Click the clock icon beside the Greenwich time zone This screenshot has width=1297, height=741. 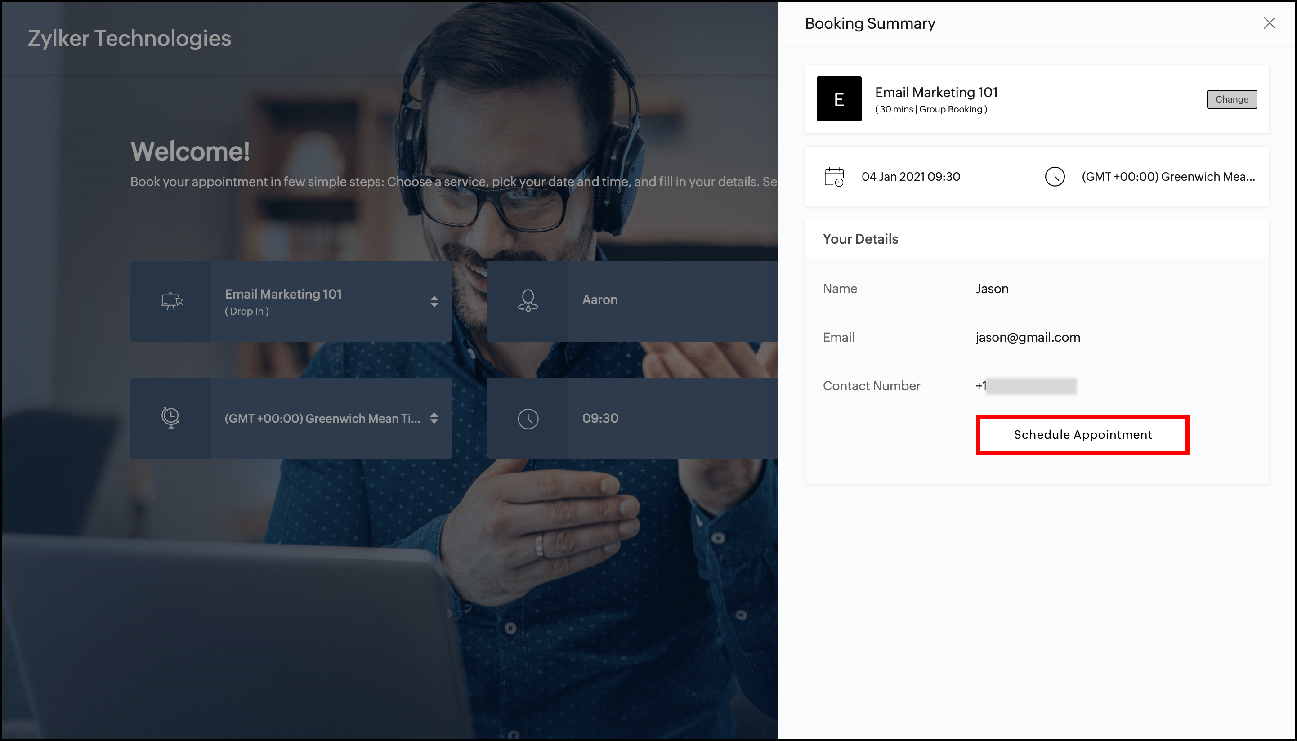point(1054,177)
